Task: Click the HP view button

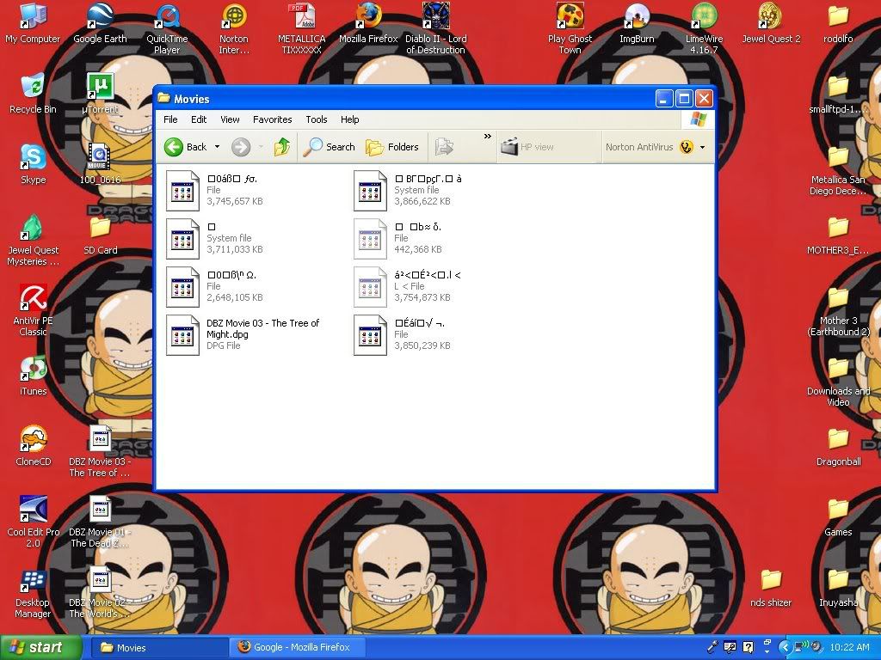Action: point(527,147)
